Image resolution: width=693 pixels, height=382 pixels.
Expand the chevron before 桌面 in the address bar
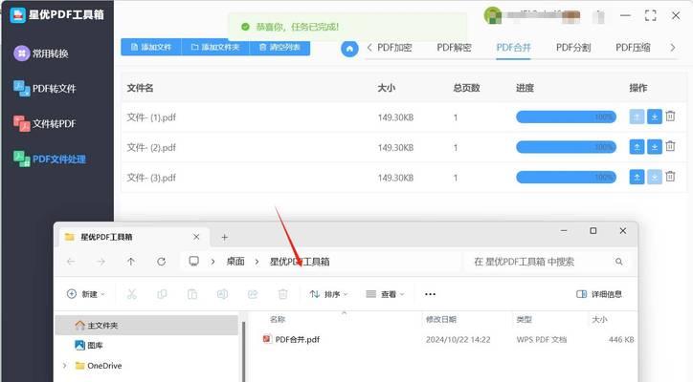click(213, 262)
